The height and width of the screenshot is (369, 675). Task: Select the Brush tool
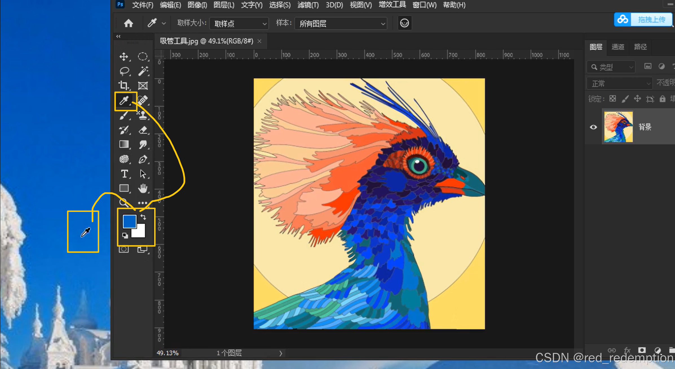coord(124,115)
